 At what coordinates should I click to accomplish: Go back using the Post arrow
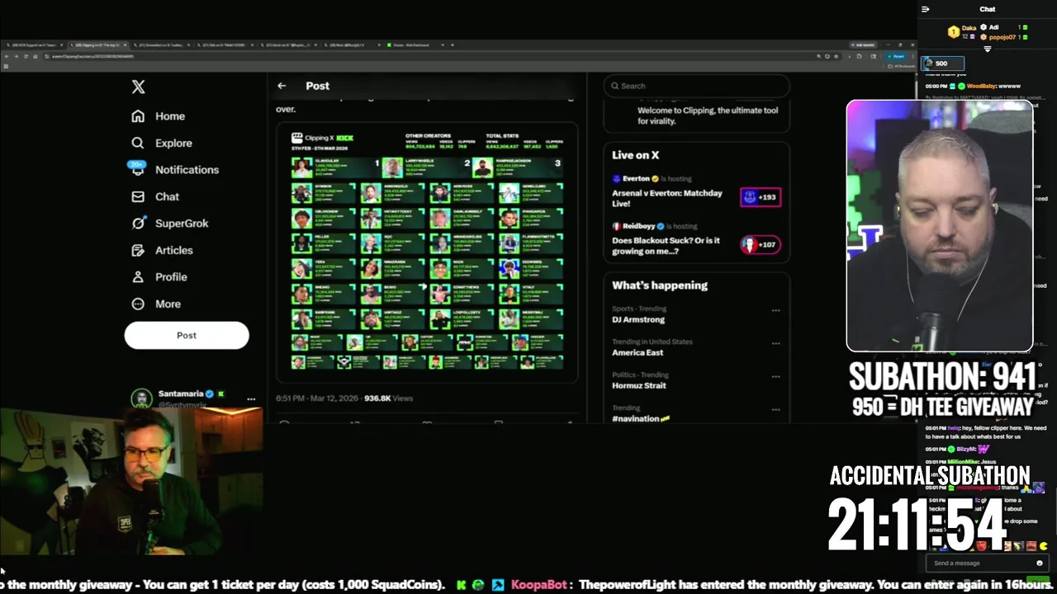click(x=282, y=86)
